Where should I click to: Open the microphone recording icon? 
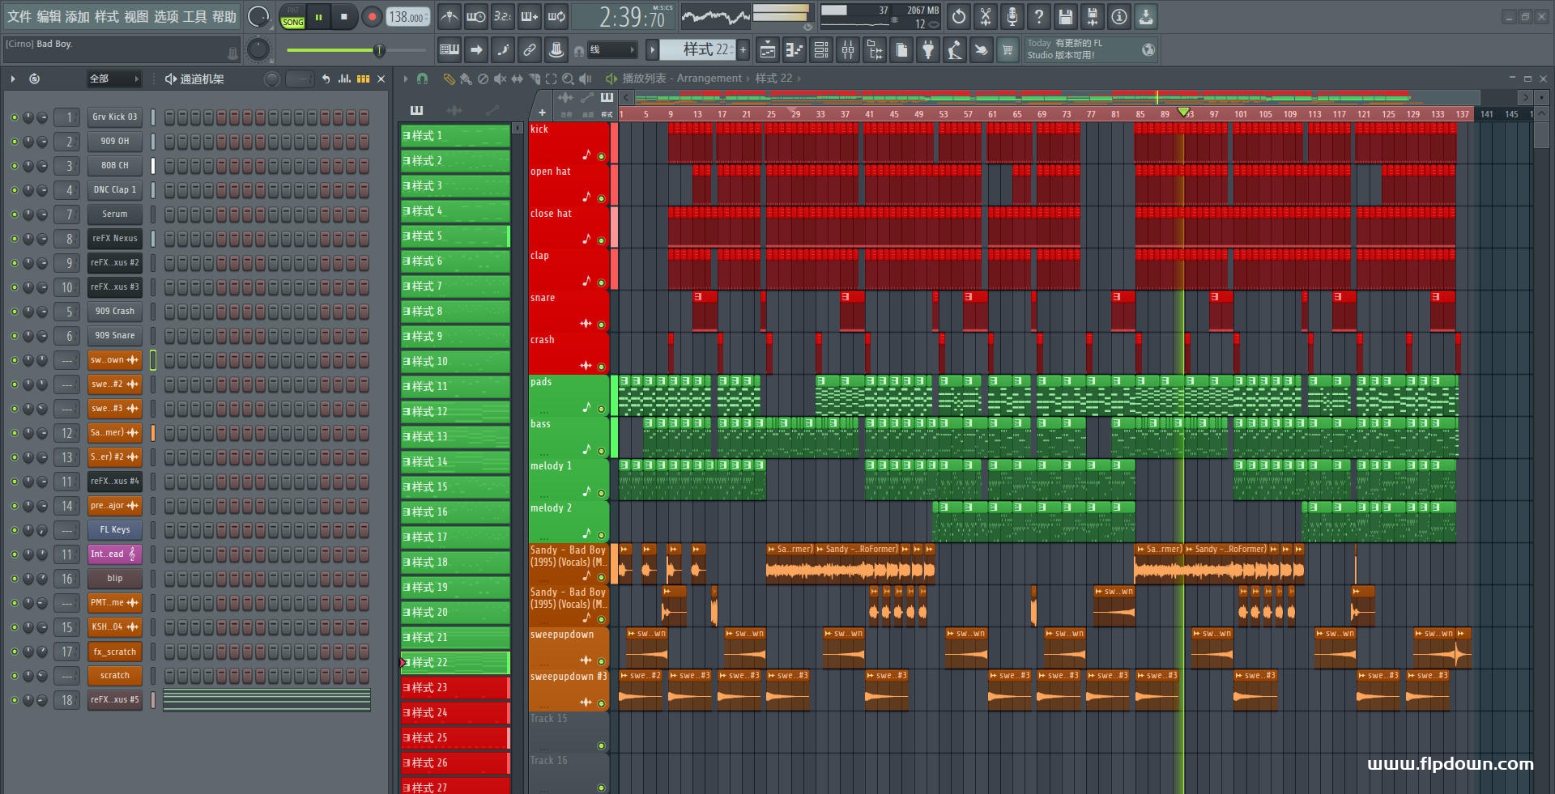(1012, 16)
